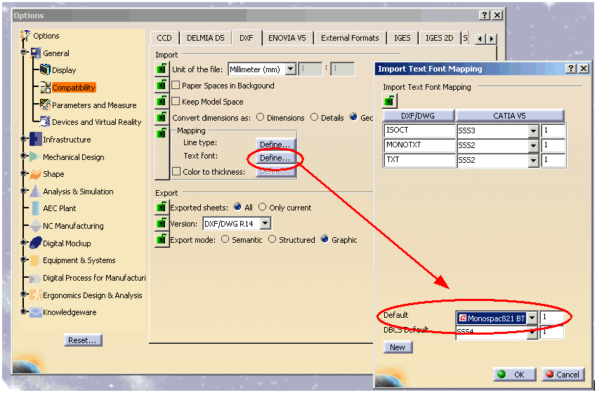The height and width of the screenshot is (402, 597).
Task: Select Structured export mode
Action: 273,239
